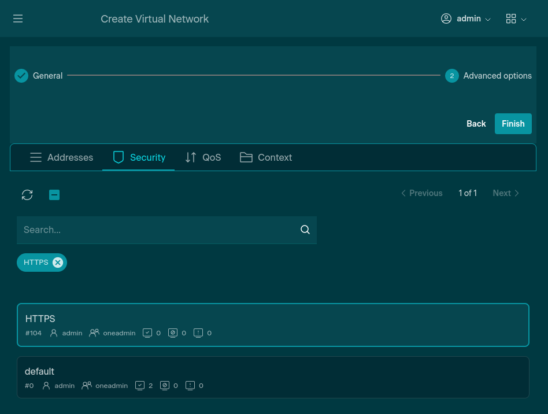Go to the Next page
The image size is (548, 414).
coord(506,193)
